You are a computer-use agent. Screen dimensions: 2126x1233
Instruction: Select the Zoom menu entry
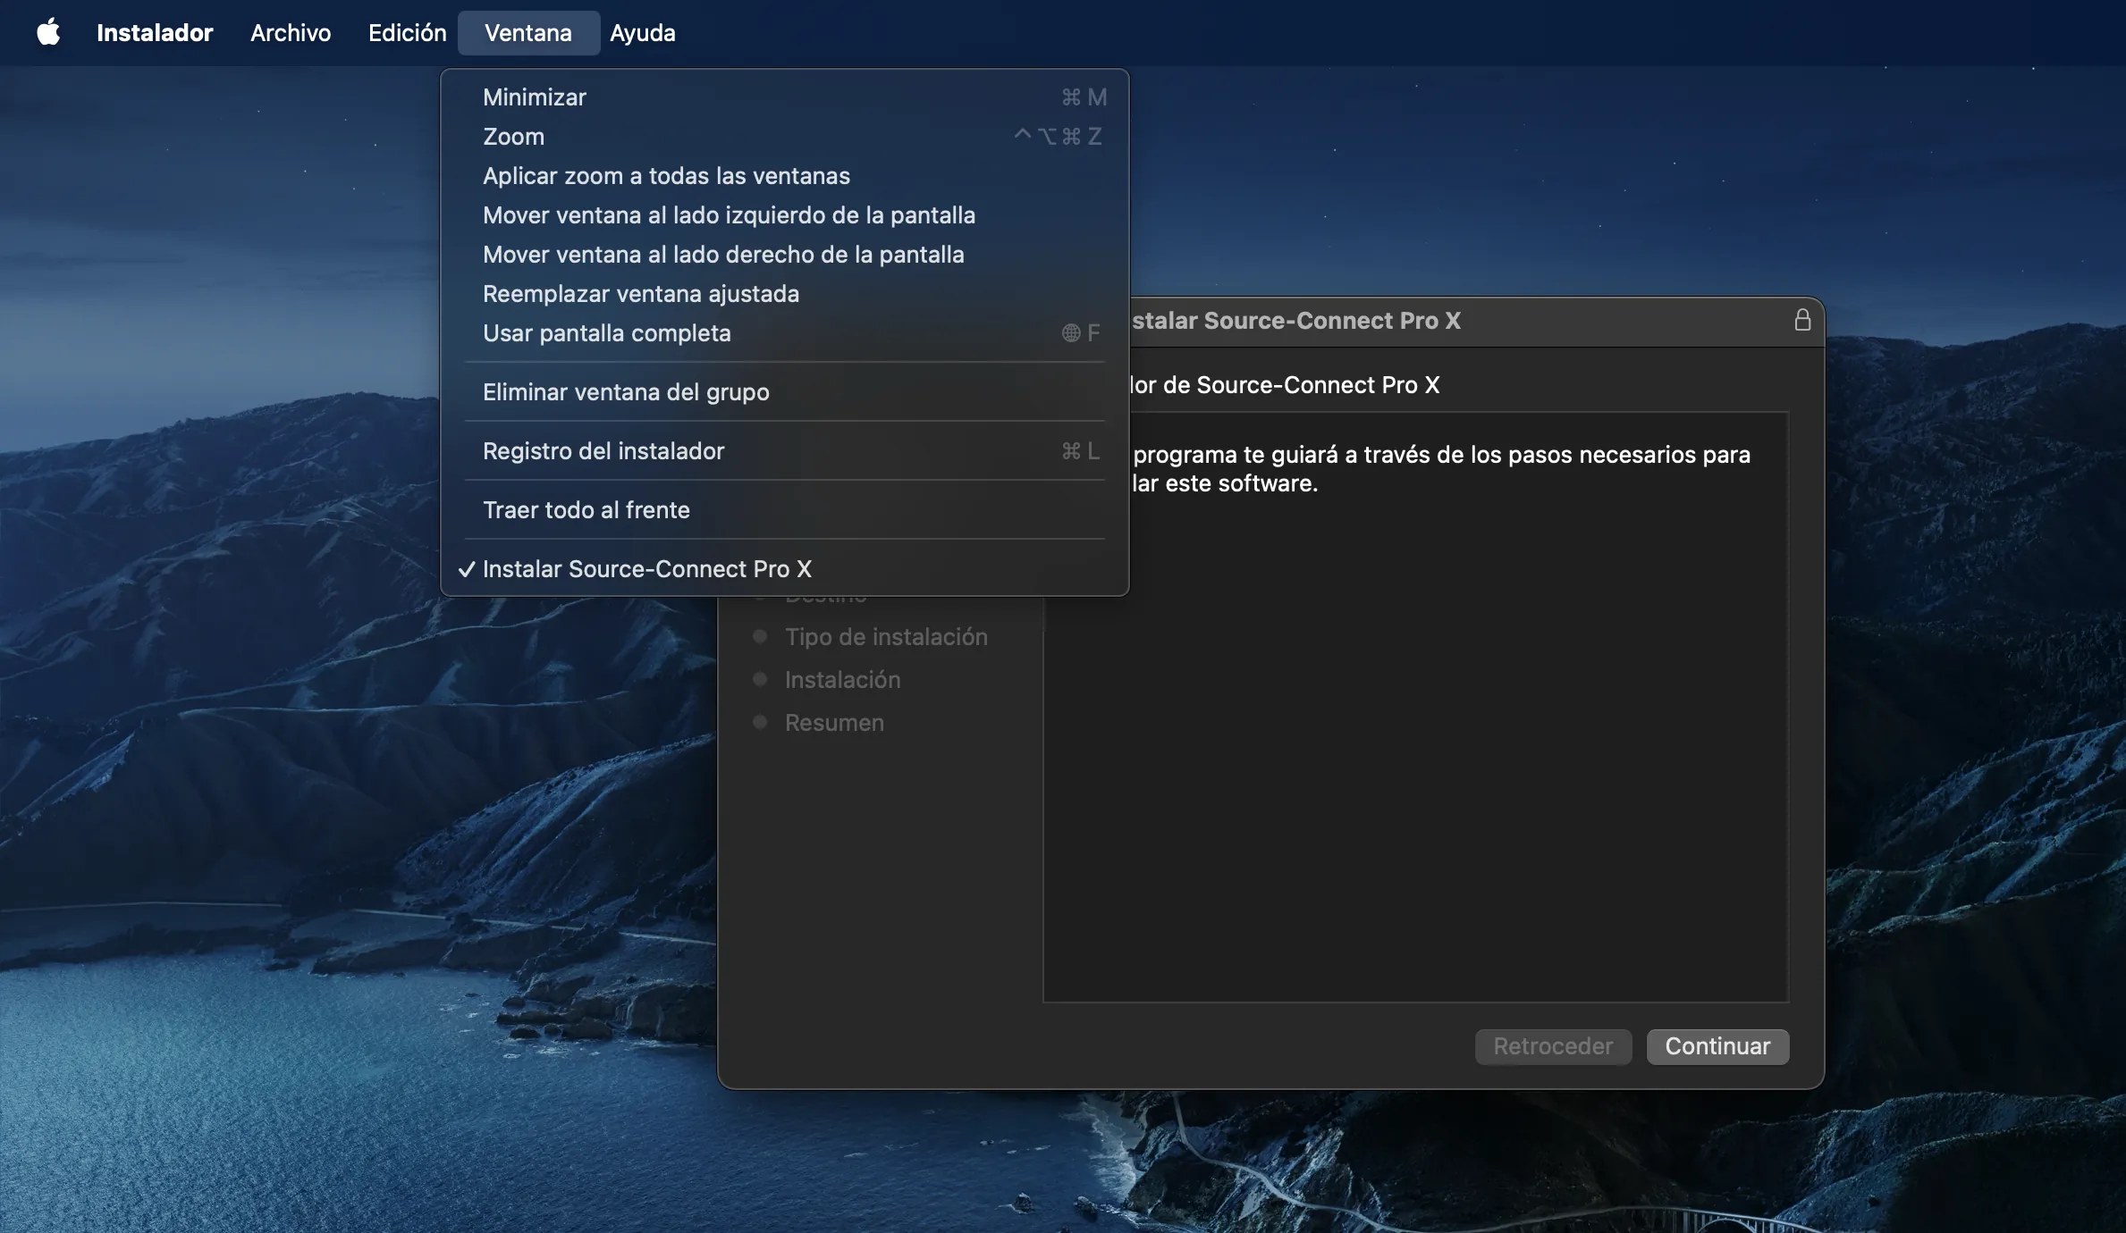[785, 136]
